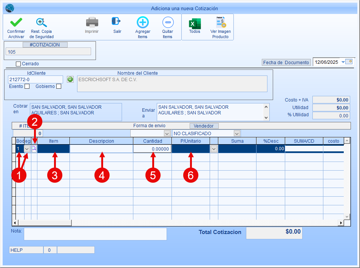Screen dimensions: 360x268
Task: Click the Fecha de Documento label button
Action: (x=286, y=62)
